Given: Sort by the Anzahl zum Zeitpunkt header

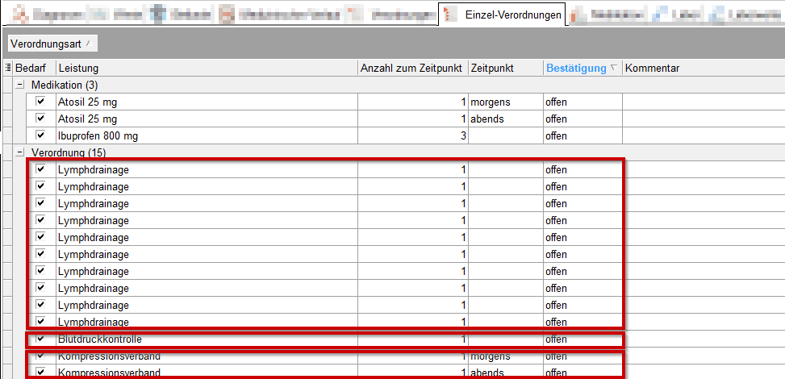Looking at the screenshot, I should point(411,69).
